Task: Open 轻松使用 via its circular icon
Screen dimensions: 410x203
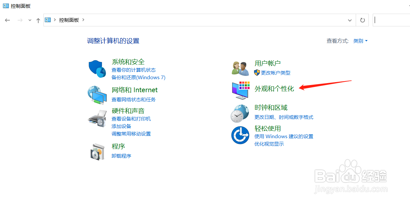Action: click(240, 134)
